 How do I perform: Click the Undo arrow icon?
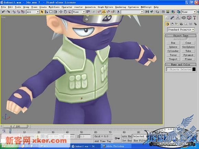point(3,12)
